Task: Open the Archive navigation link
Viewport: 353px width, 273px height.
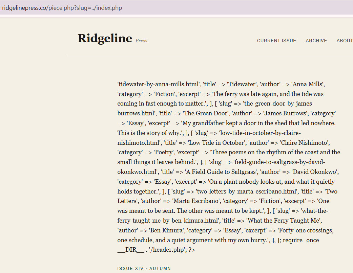Action: [x=316, y=41]
